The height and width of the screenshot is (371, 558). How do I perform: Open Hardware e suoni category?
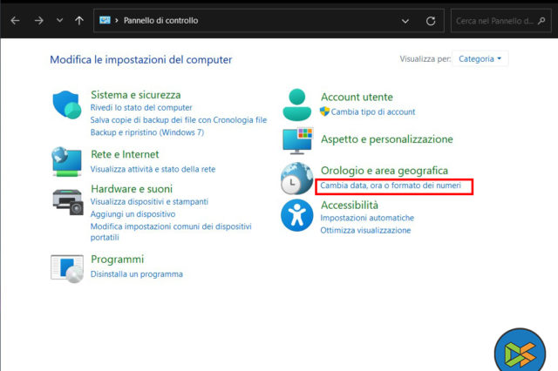[x=132, y=189]
